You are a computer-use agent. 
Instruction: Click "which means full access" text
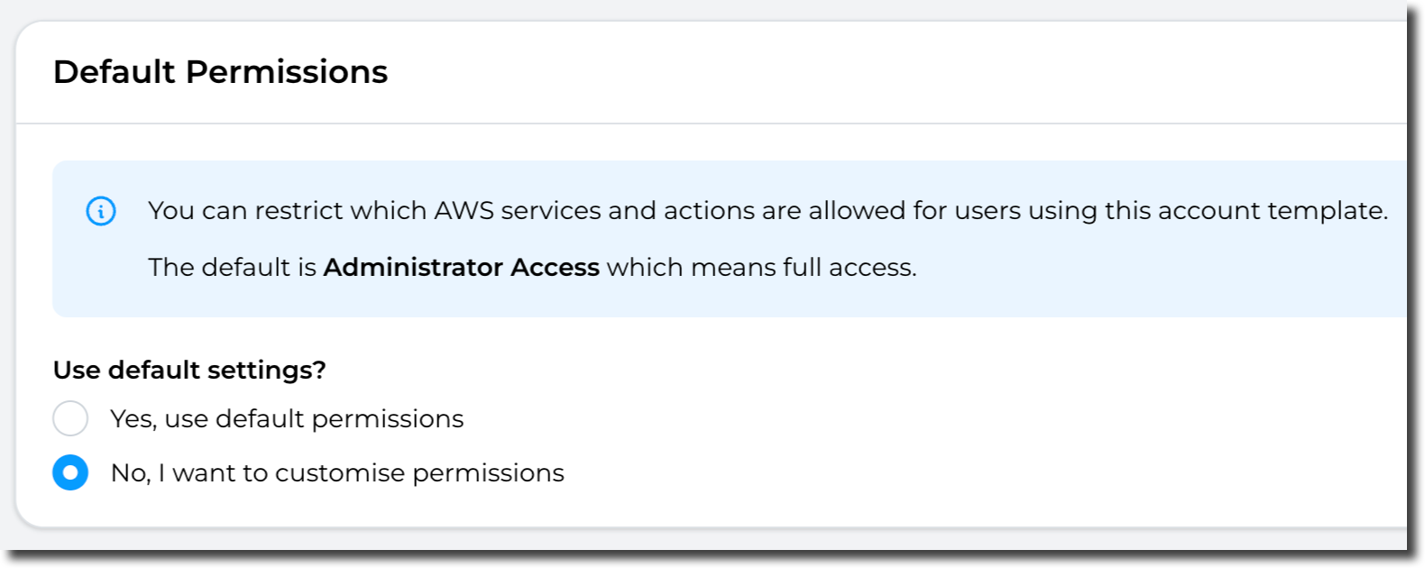tap(761, 267)
